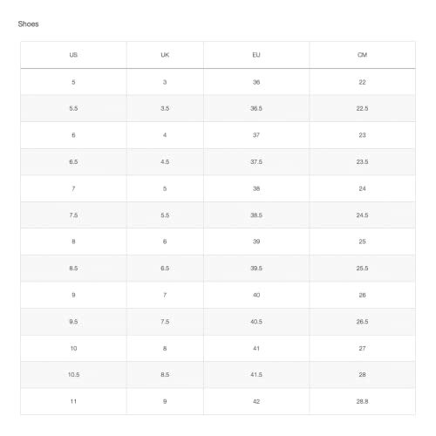Click the CM 23 cell
The width and height of the screenshot is (436, 436).
tap(362, 135)
